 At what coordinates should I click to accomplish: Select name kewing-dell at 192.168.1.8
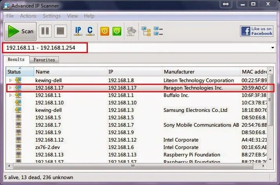pos(48,81)
